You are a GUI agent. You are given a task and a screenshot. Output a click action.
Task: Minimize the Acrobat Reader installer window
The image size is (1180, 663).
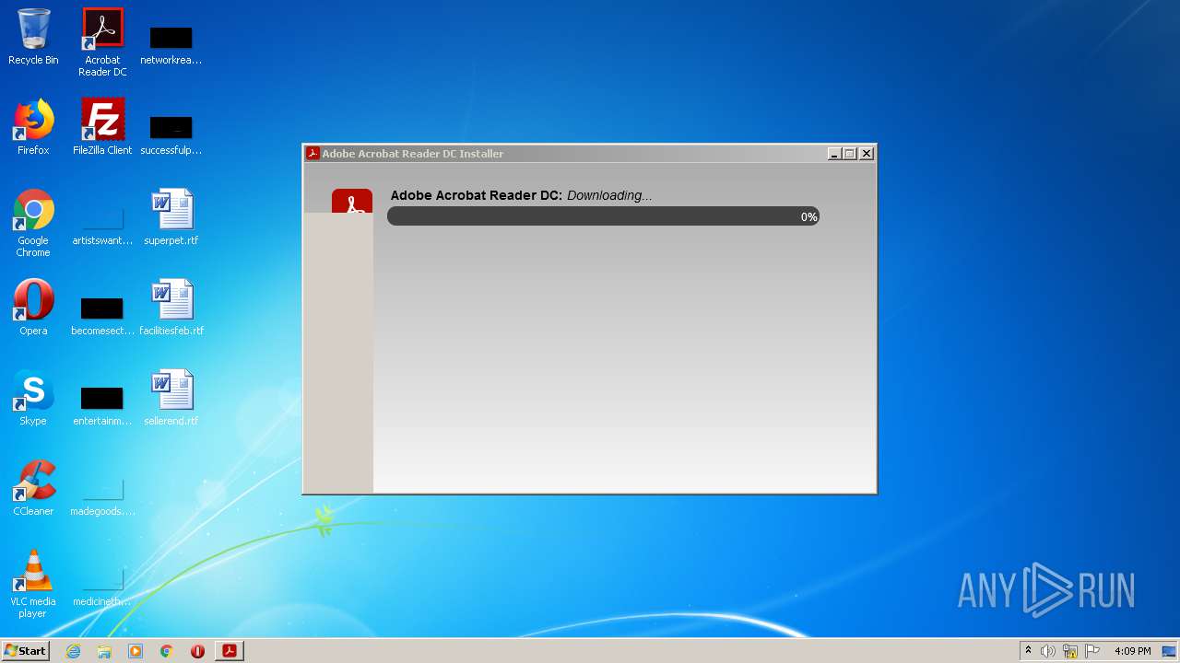coord(834,154)
